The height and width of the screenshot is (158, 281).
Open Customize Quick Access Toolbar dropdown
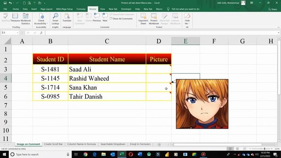pos(45,3)
